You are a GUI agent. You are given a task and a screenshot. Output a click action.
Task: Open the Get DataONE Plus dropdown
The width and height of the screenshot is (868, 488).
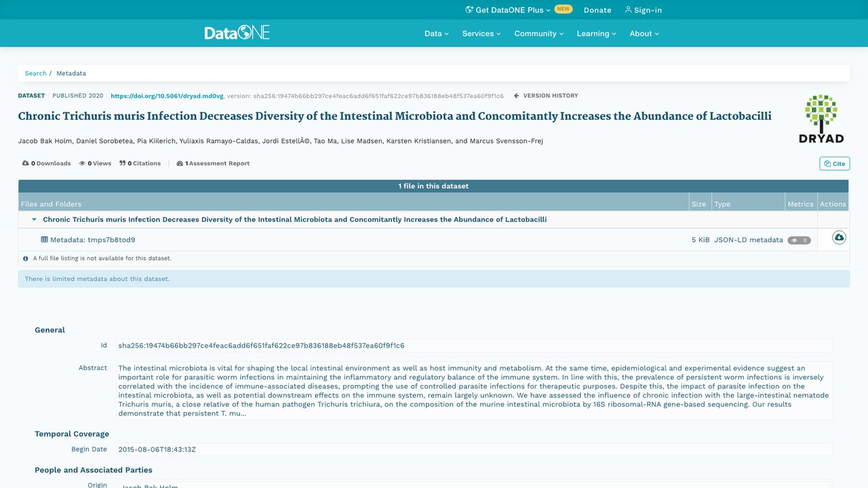(x=508, y=9)
